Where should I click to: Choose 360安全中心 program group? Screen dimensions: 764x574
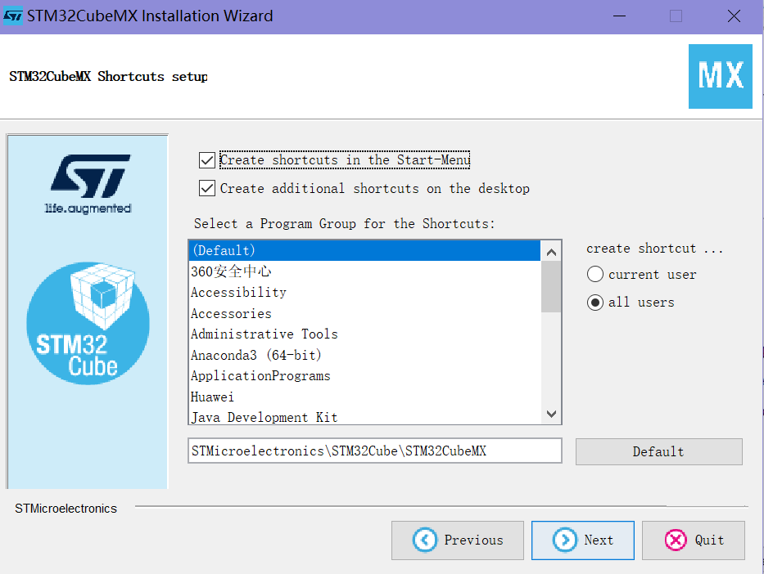tap(364, 271)
